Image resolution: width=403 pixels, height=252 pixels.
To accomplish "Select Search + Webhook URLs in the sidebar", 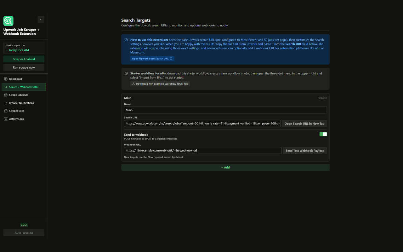I will coord(24,87).
